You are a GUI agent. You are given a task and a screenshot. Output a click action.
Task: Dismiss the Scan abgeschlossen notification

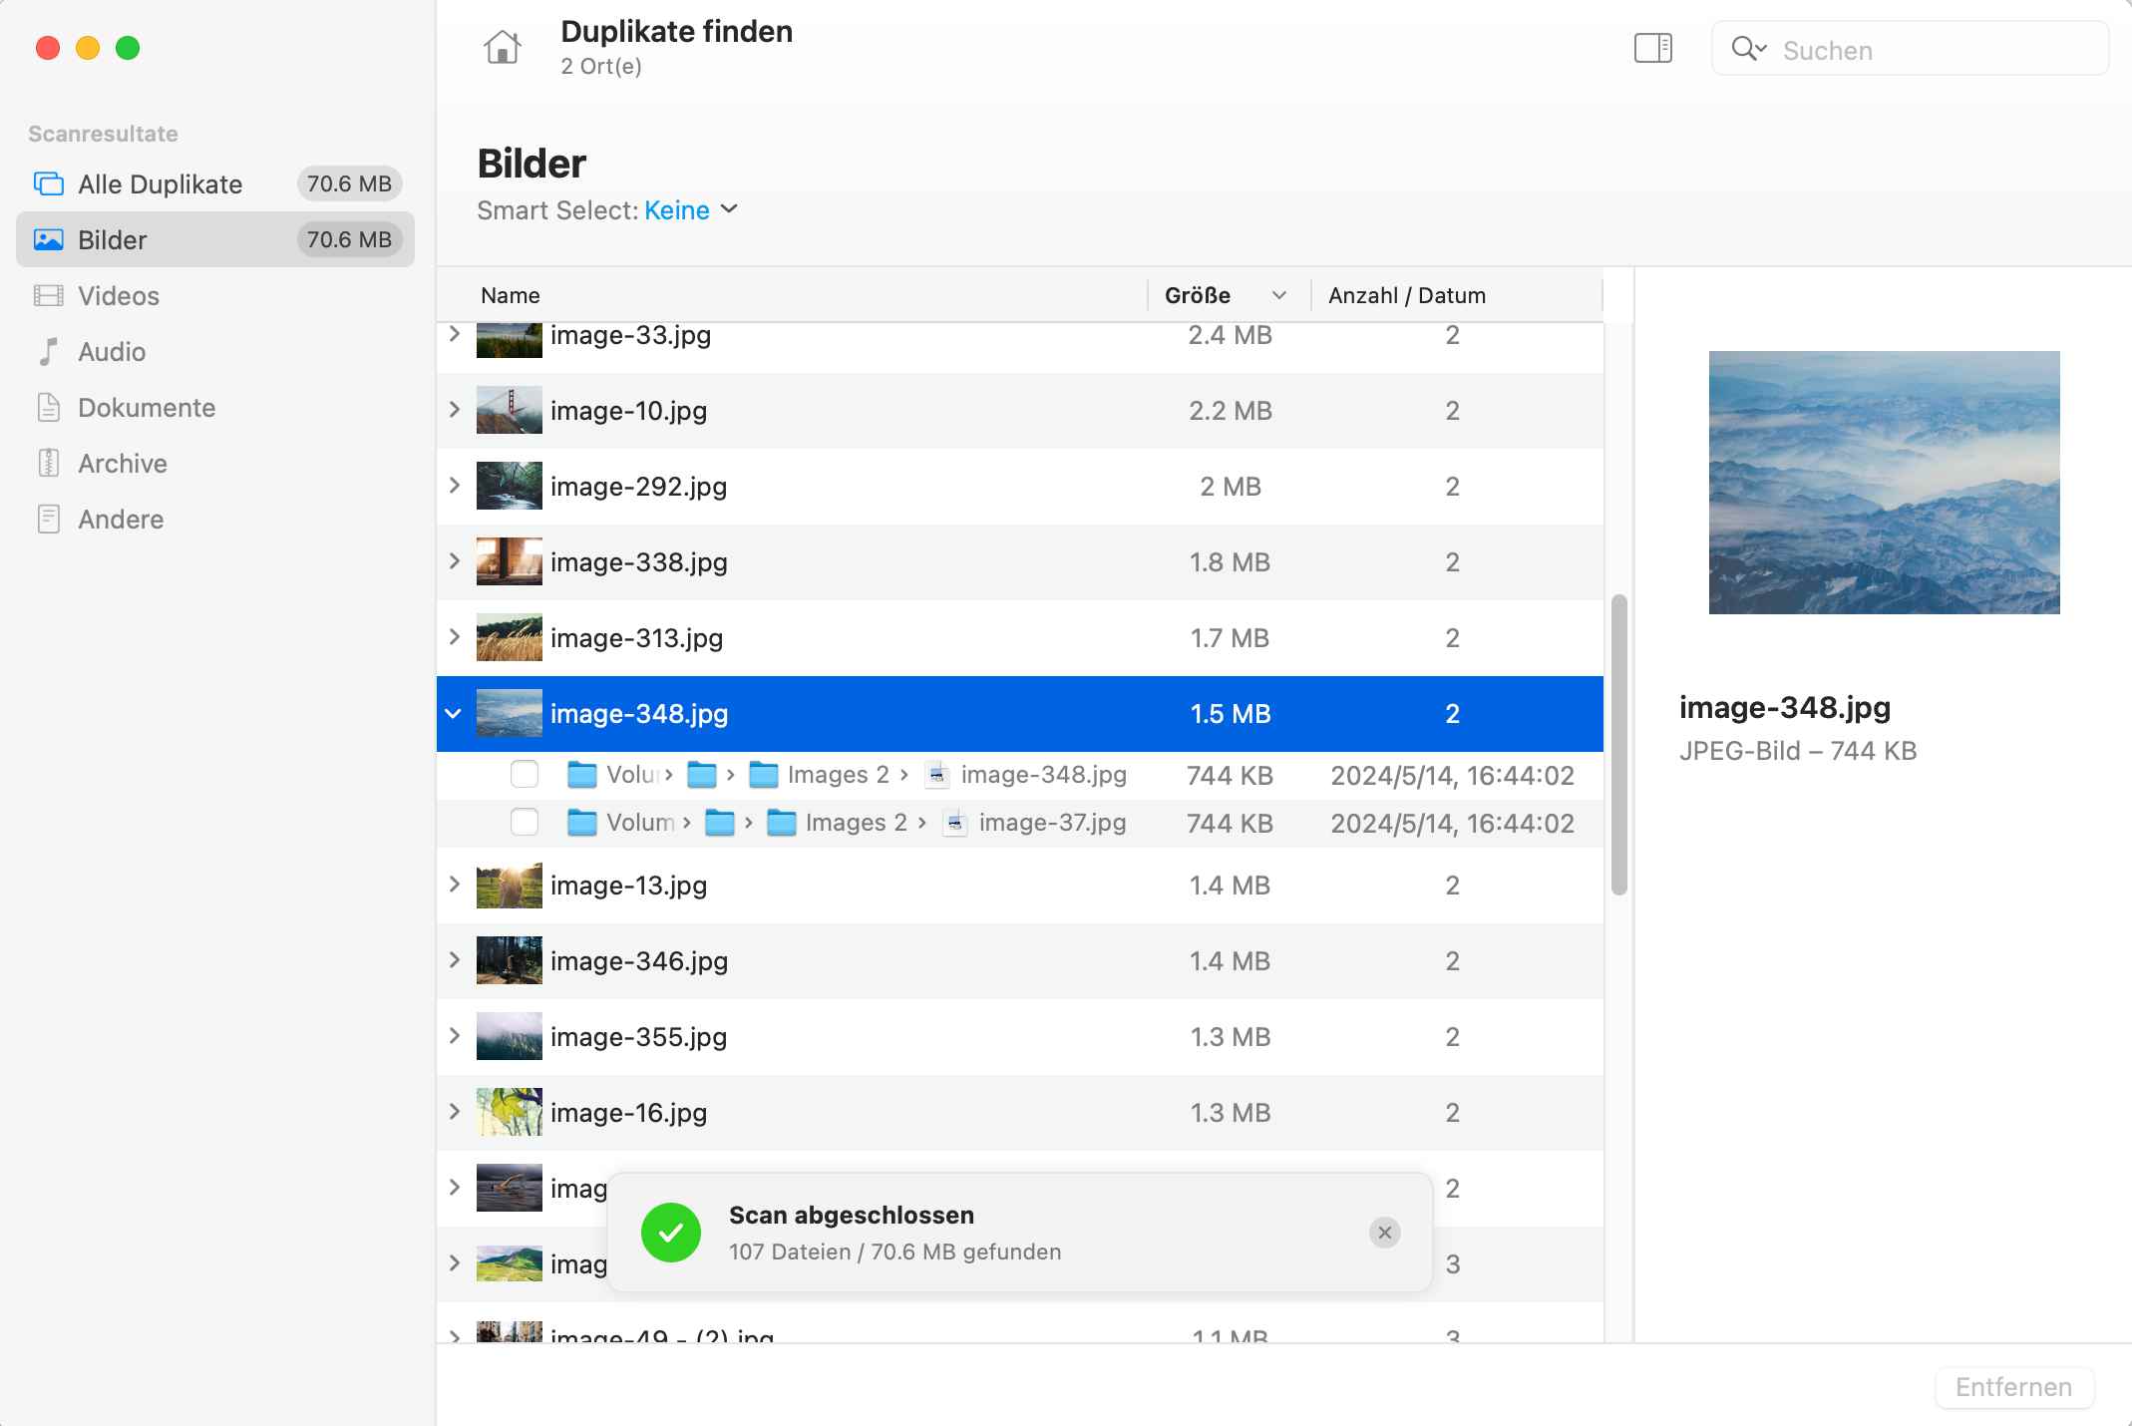(1384, 1233)
